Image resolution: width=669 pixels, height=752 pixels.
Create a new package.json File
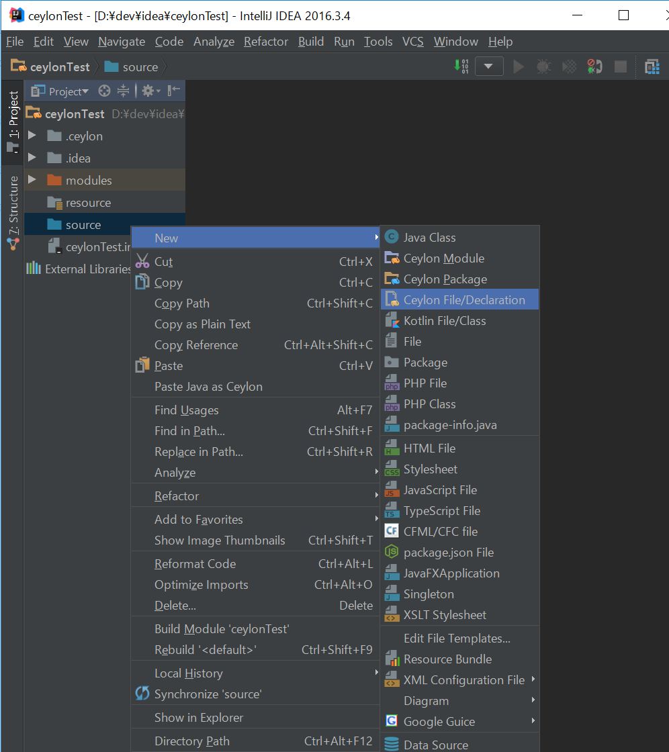click(x=459, y=553)
